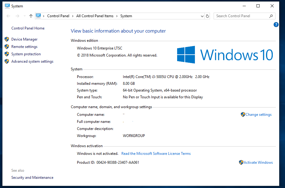285x188 pixels.
Task: Click the shield icon beside Remote settings
Action: pos(7,47)
